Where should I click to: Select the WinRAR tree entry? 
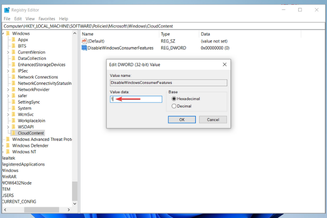point(10,177)
